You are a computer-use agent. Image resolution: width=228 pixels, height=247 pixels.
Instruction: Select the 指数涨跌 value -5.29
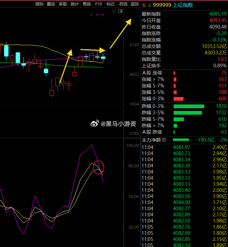coord(221,33)
